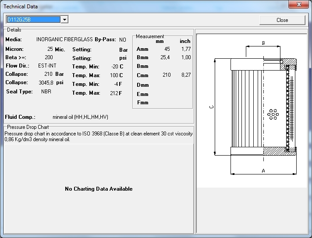Image resolution: width=312 pixels, height=238 pixels.
Task: Click dimension label B in the diagram
Action: [263, 43]
